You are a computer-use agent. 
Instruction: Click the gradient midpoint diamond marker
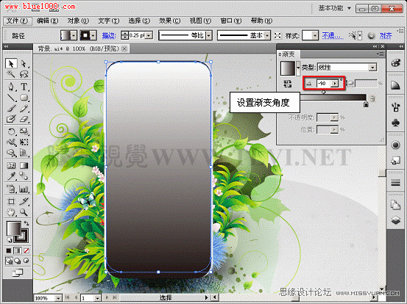pos(323,92)
